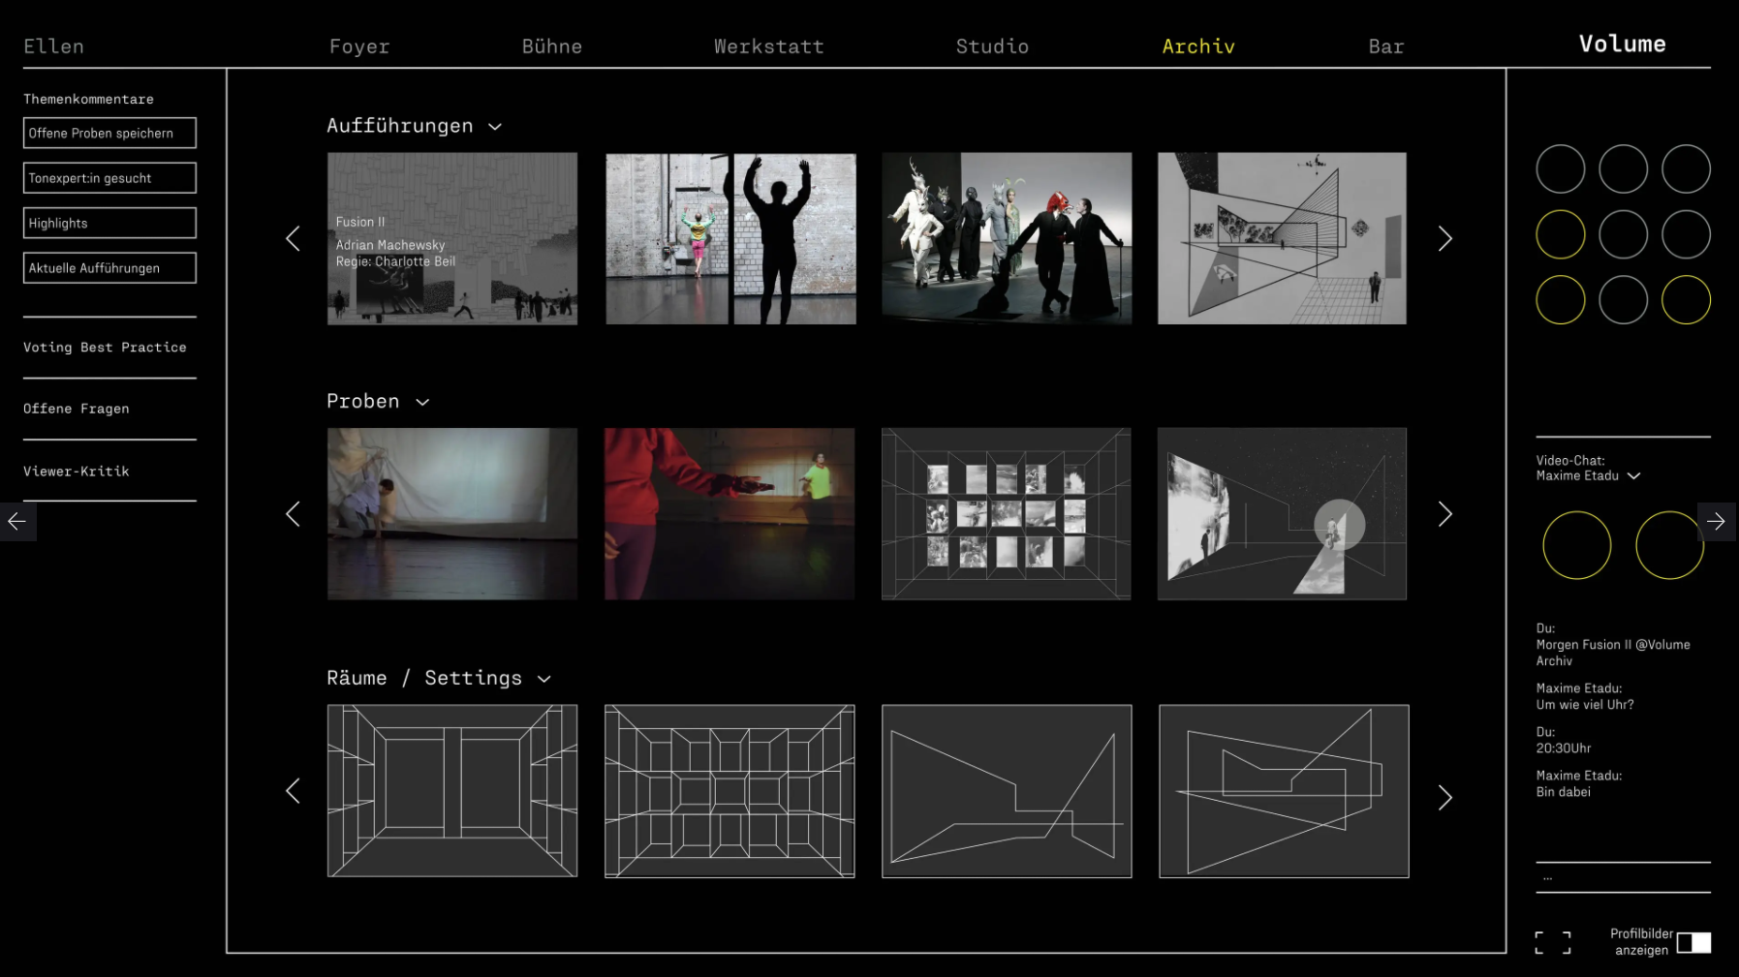Select the angular line wireframe setting
The image size is (1739, 977).
(1007, 791)
